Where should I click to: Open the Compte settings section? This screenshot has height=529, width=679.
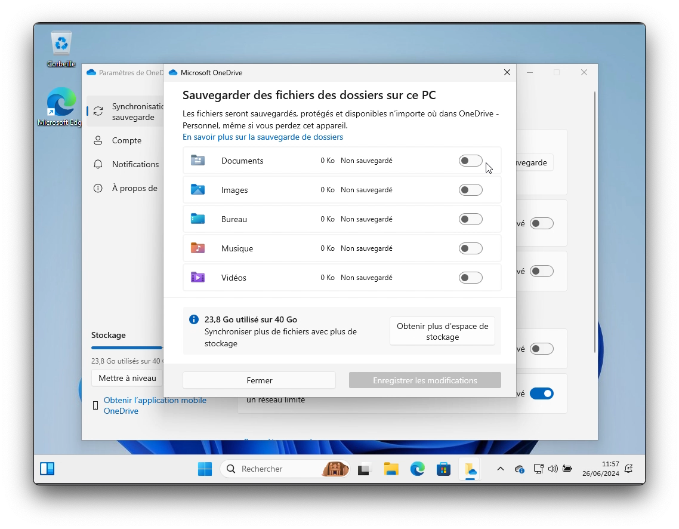pos(126,141)
